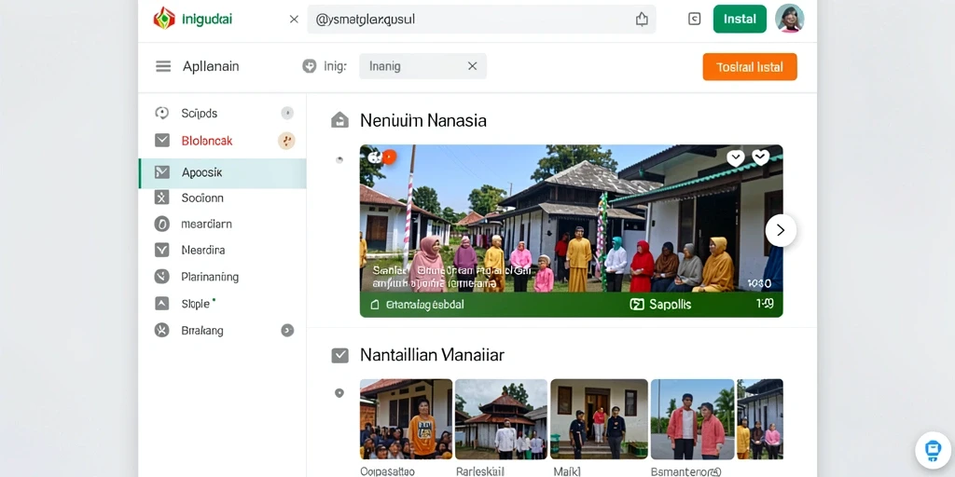Viewport: 955px width, 477px height.
Task: Click the location pin beside the thumbnails
Action: click(x=339, y=393)
